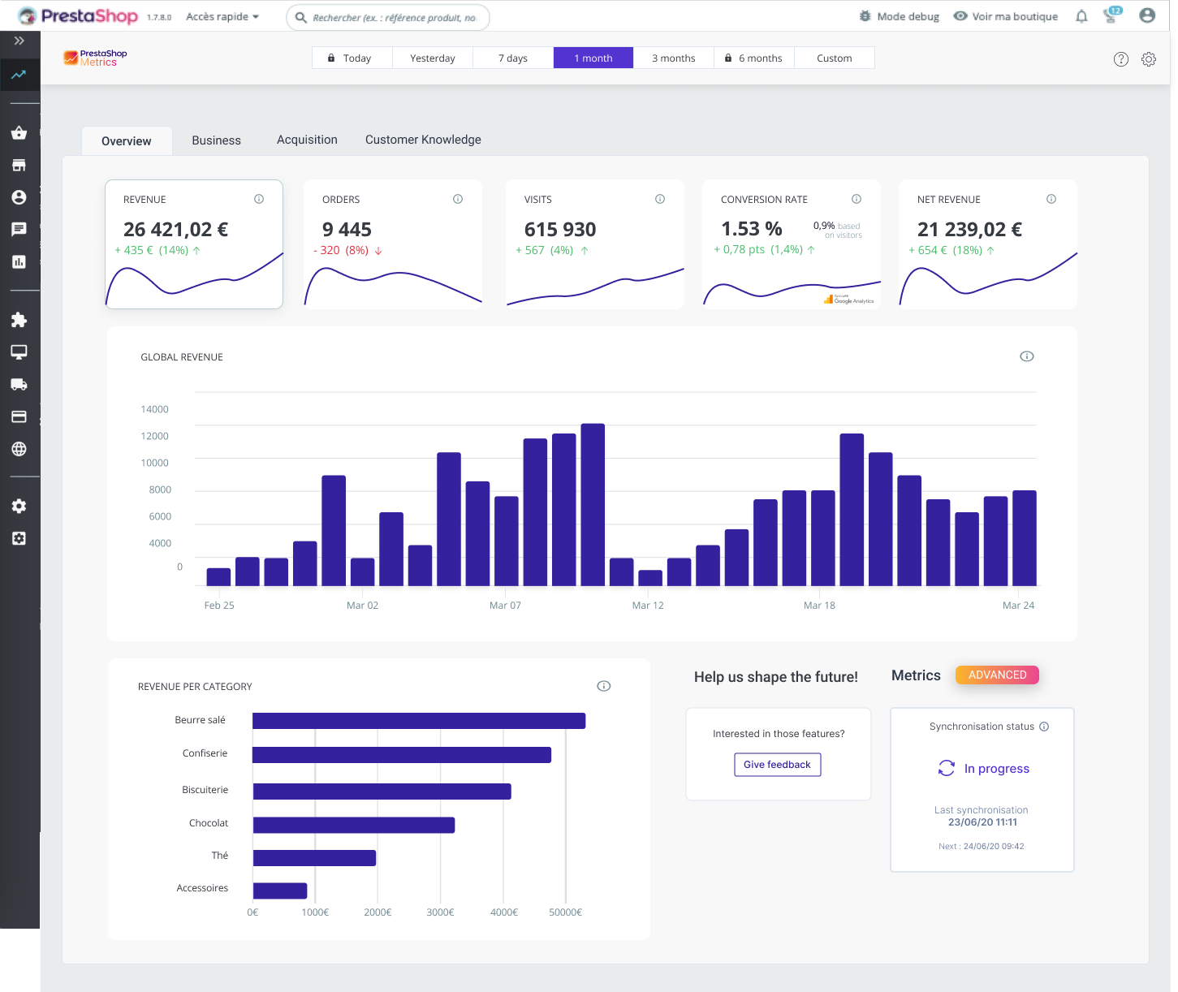Open notifications via the bell icon
This screenshot has width=1178, height=992.
pyautogui.click(x=1081, y=16)
